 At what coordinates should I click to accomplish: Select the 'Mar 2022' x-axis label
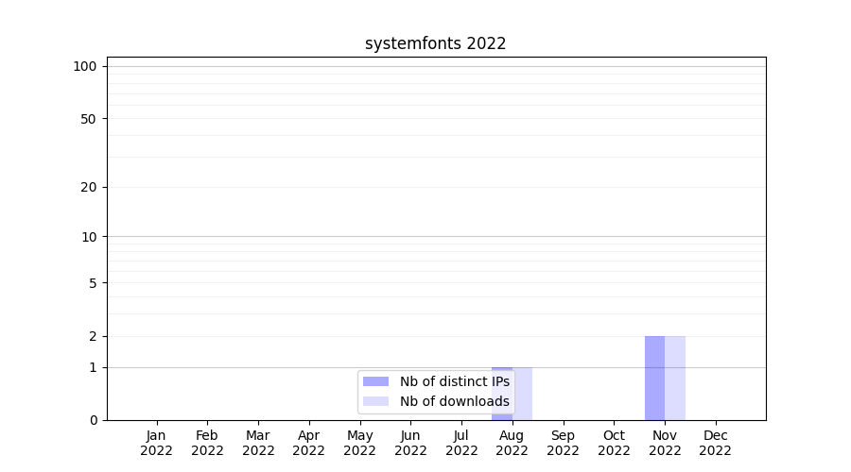(x=258, y=443)
